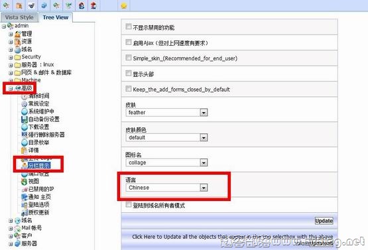Screen dimensions: 368x250
Task: Click the admin globe icon at tree root
Action: 11,26
